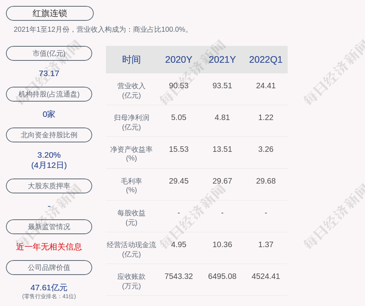Click revenue value 24.41 for 2022Q1

[x=266, y=86]
